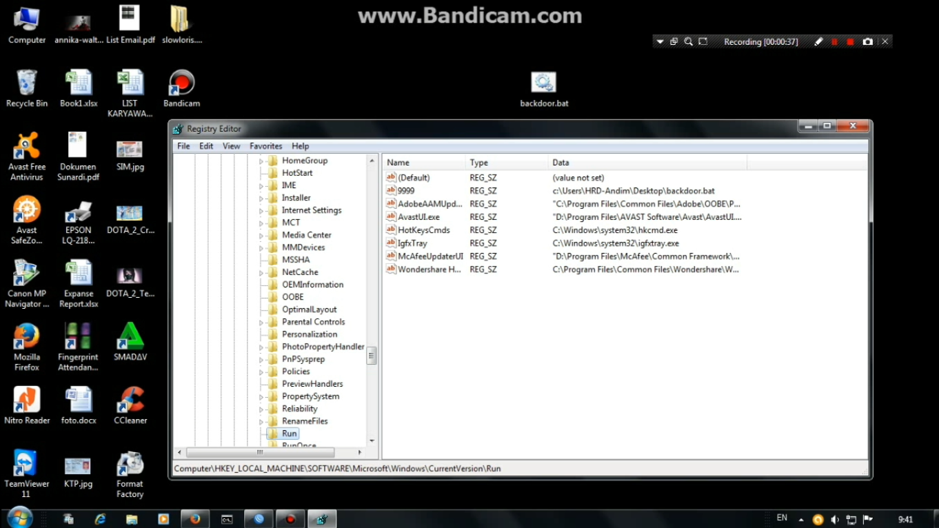Click the backdoor.bat data path text
The width and height of the screenshot is (939, 528).
pyautogui.click(x=634, y=191)
